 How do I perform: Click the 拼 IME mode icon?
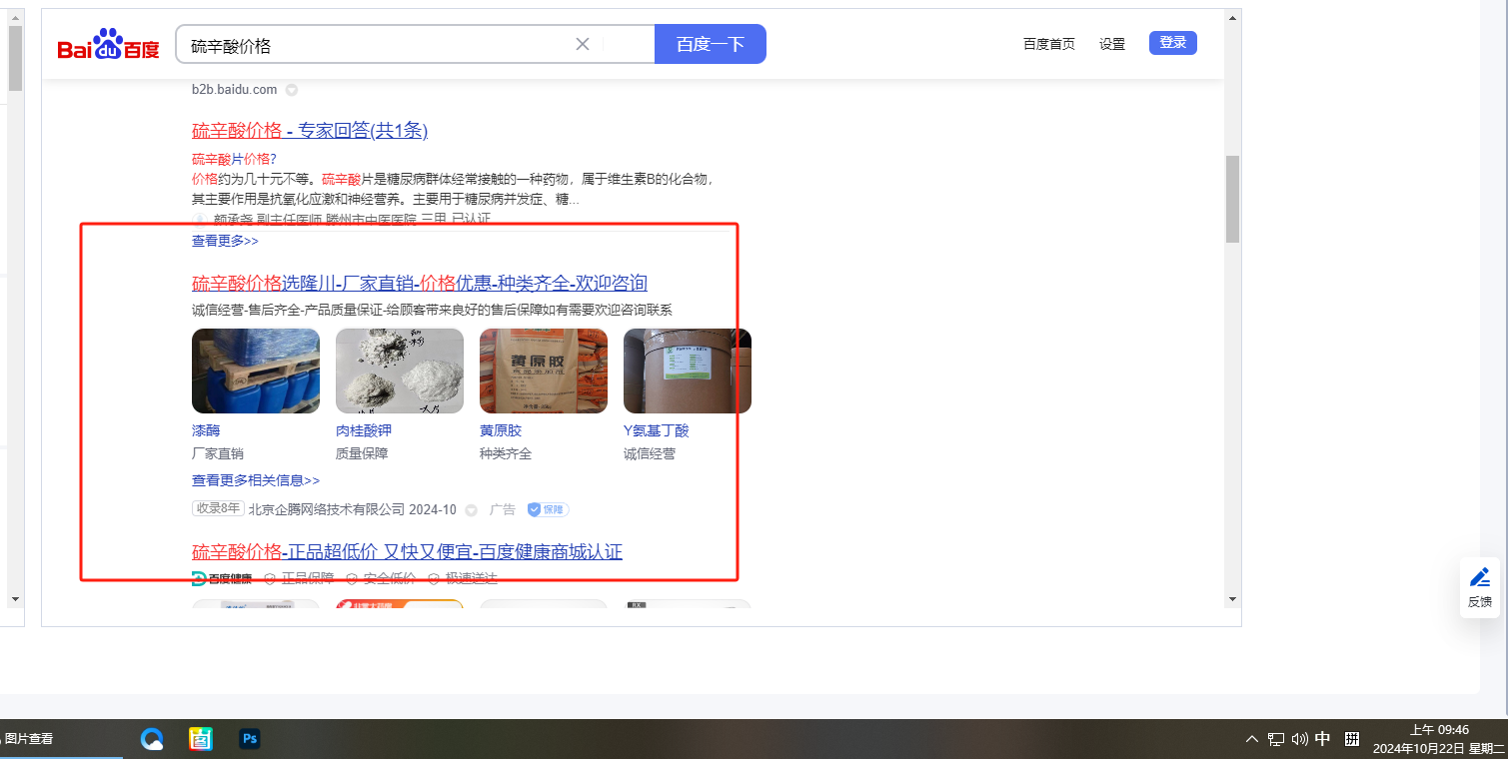(1352, 739)
